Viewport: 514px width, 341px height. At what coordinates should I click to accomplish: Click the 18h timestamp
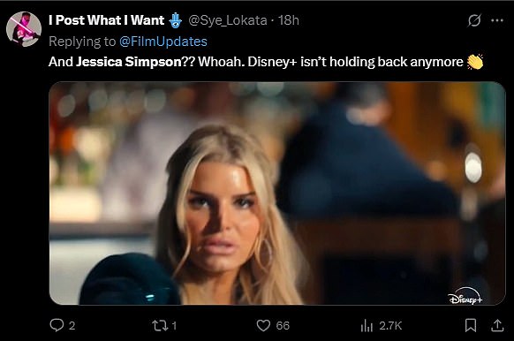tap(289, 20)
